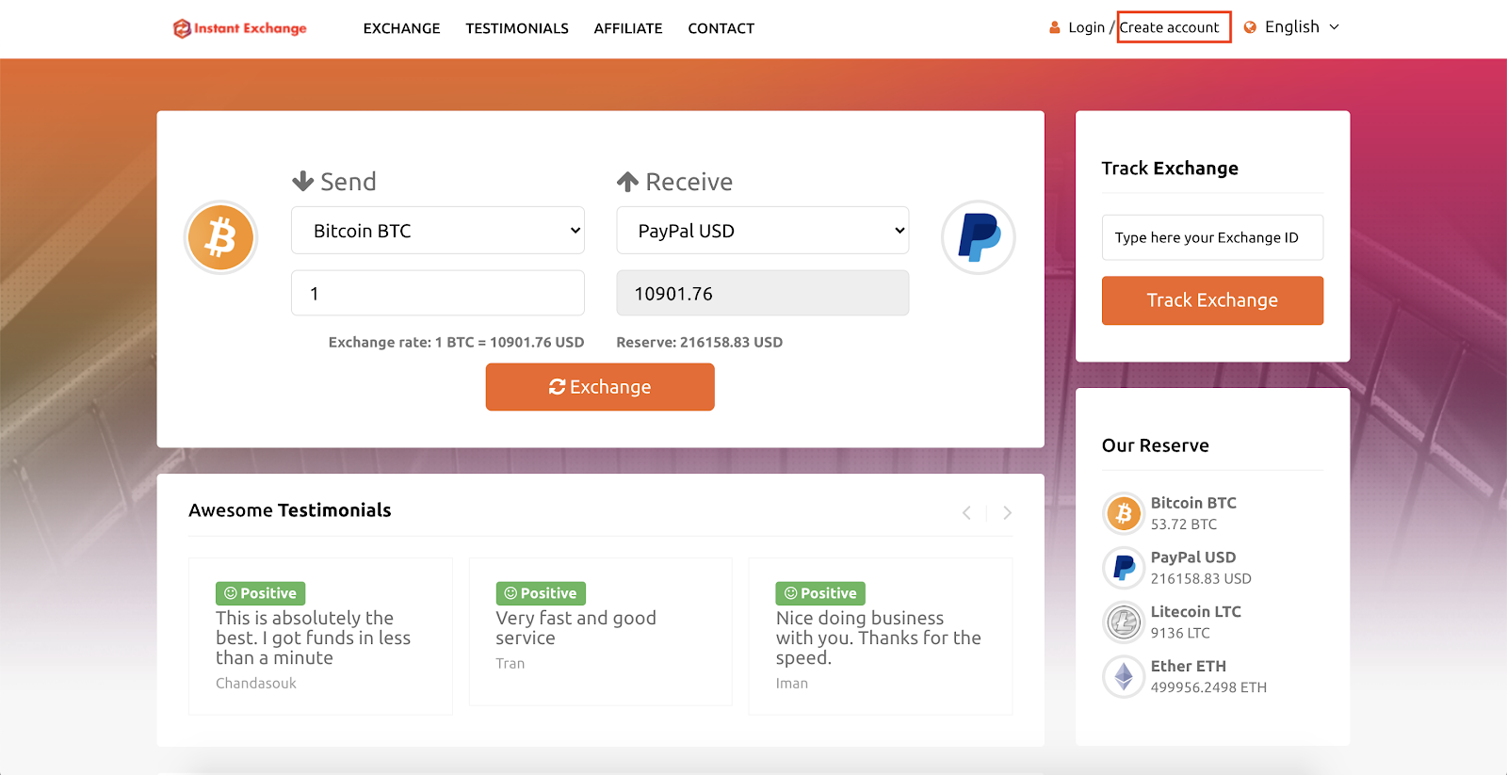
Task: Click the Awesome Testimonials heading
Action: coord(290,510)
